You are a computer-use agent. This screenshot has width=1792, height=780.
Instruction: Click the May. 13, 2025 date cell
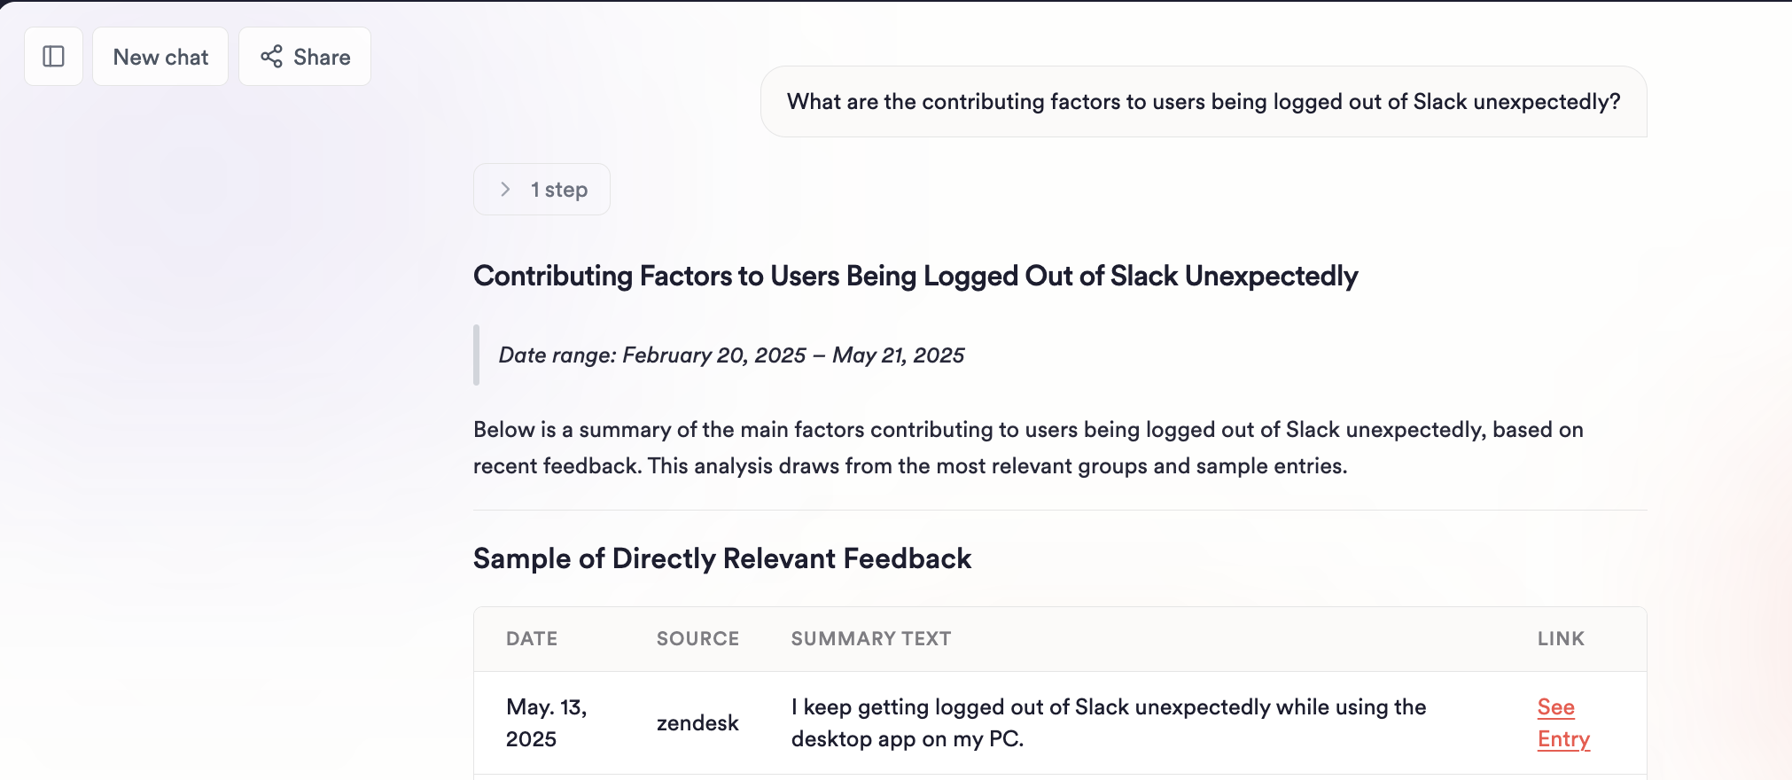(546, 723)
